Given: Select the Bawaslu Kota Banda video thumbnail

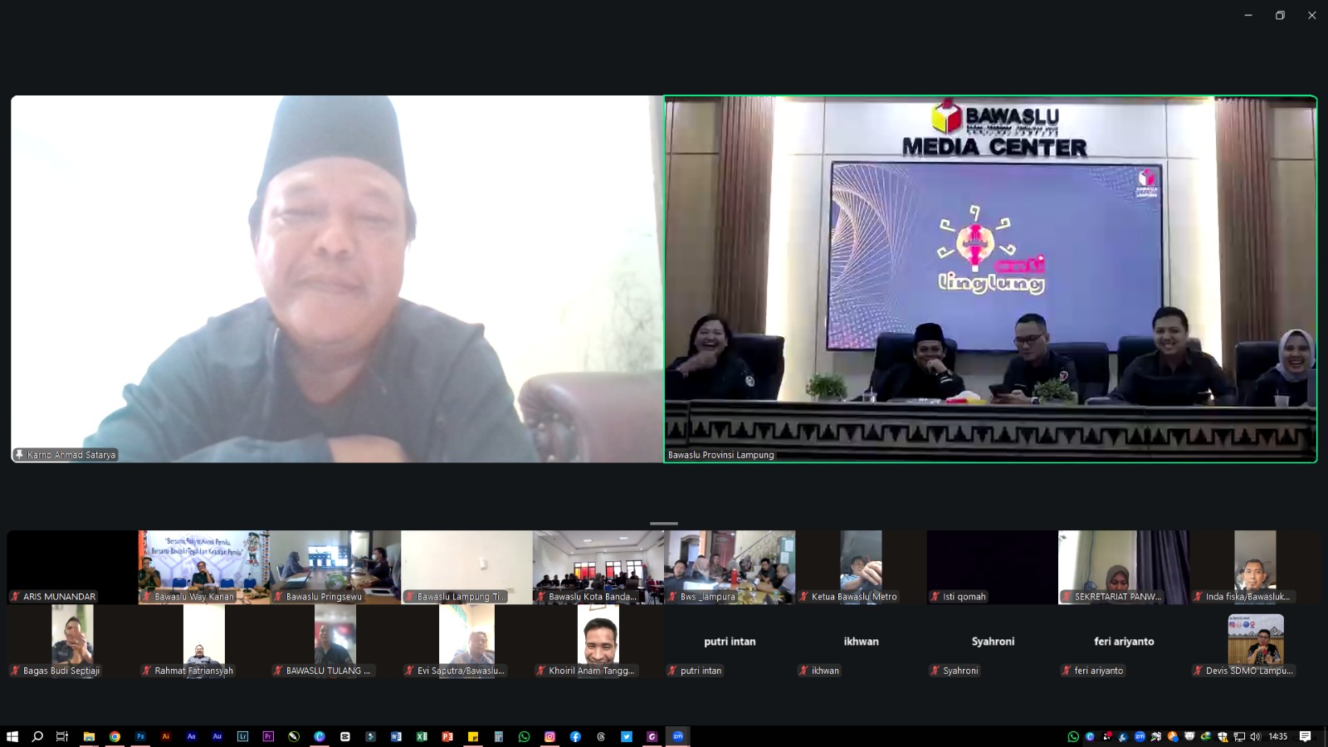Looking at the screenshot, I should coord(598,568).
